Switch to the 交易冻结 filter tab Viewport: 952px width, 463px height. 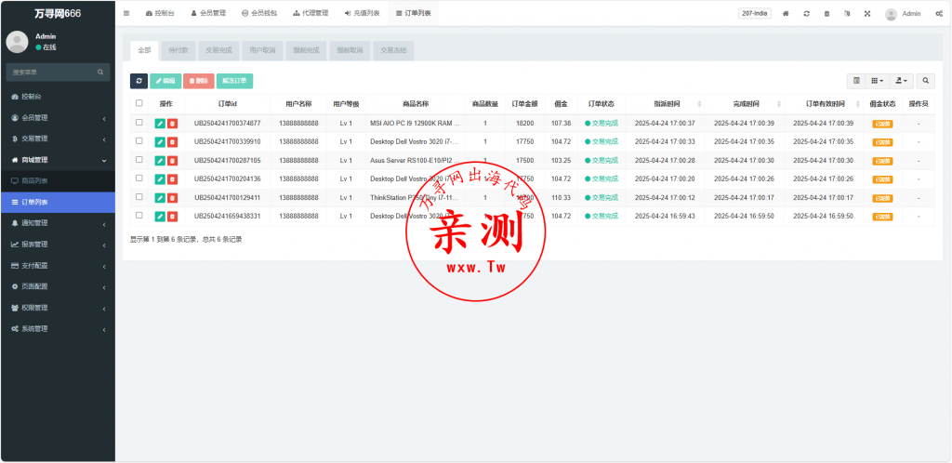[393, 51]
